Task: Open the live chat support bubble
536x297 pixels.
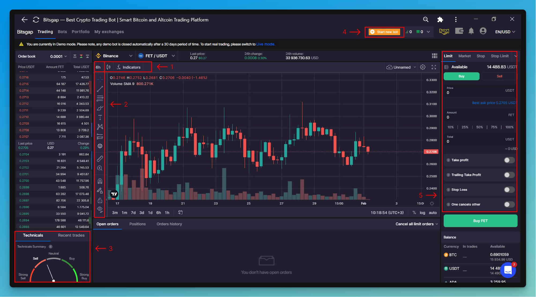Action: click(x=508, y=270)
